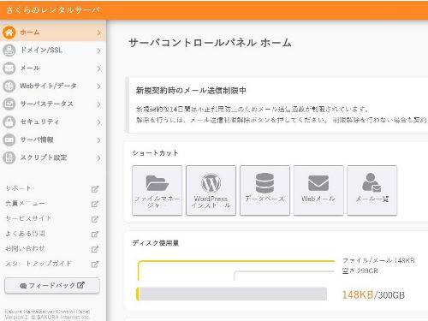The image size is (428, 321).
Task: Click external-link icon beside スタートアップガイド
Action: pos(95,265)
